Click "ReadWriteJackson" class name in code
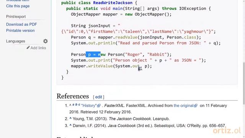 pyautogui.click(x=113, y=3)
